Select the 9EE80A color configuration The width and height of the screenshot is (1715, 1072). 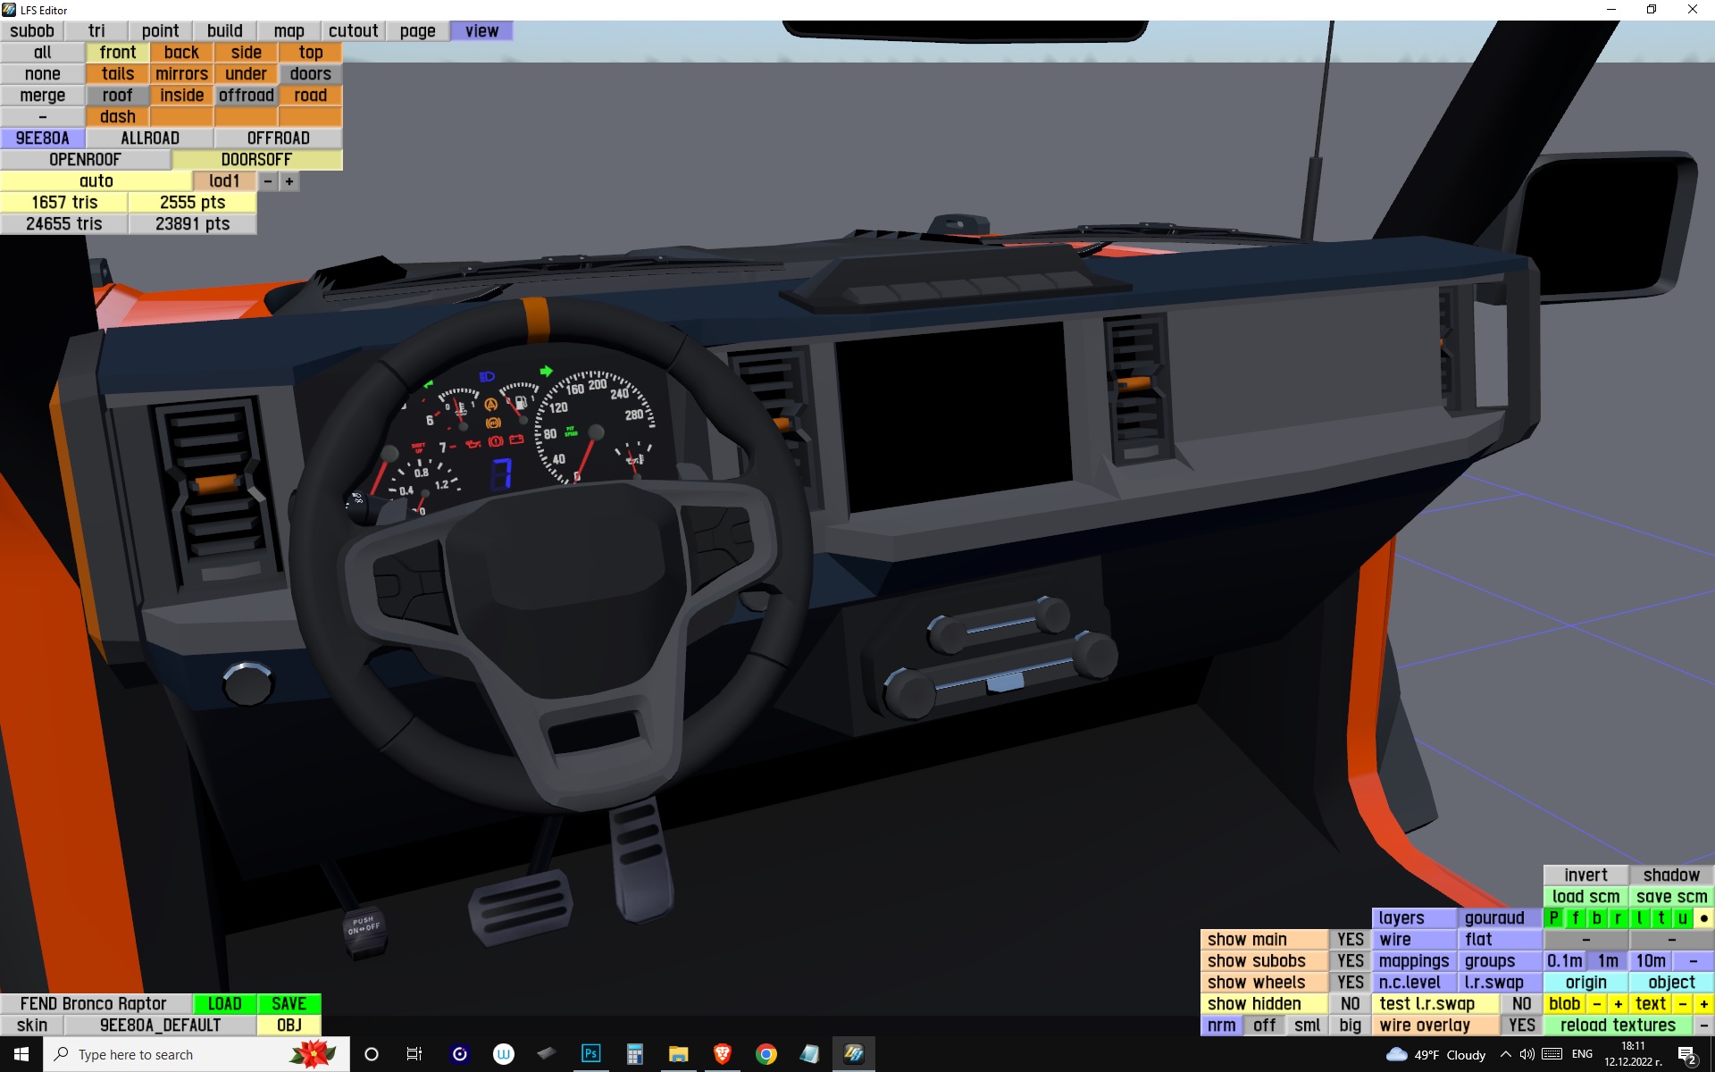point(42,138)
